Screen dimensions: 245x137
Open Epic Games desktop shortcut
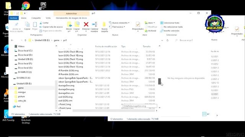coord(43,6)
